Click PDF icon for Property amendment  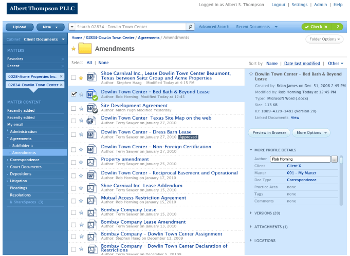tap(91, 162)
